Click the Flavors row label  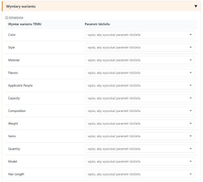click(13, 73)
